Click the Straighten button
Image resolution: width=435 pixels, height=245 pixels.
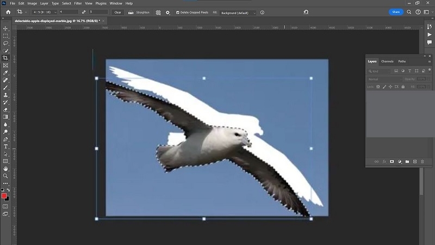(139, 13)
